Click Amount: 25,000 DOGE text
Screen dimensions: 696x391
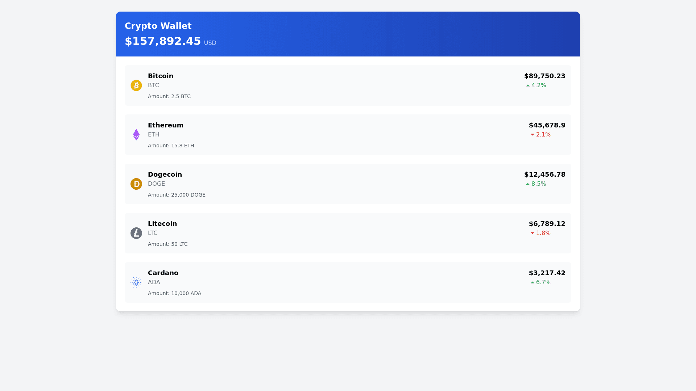177,195
